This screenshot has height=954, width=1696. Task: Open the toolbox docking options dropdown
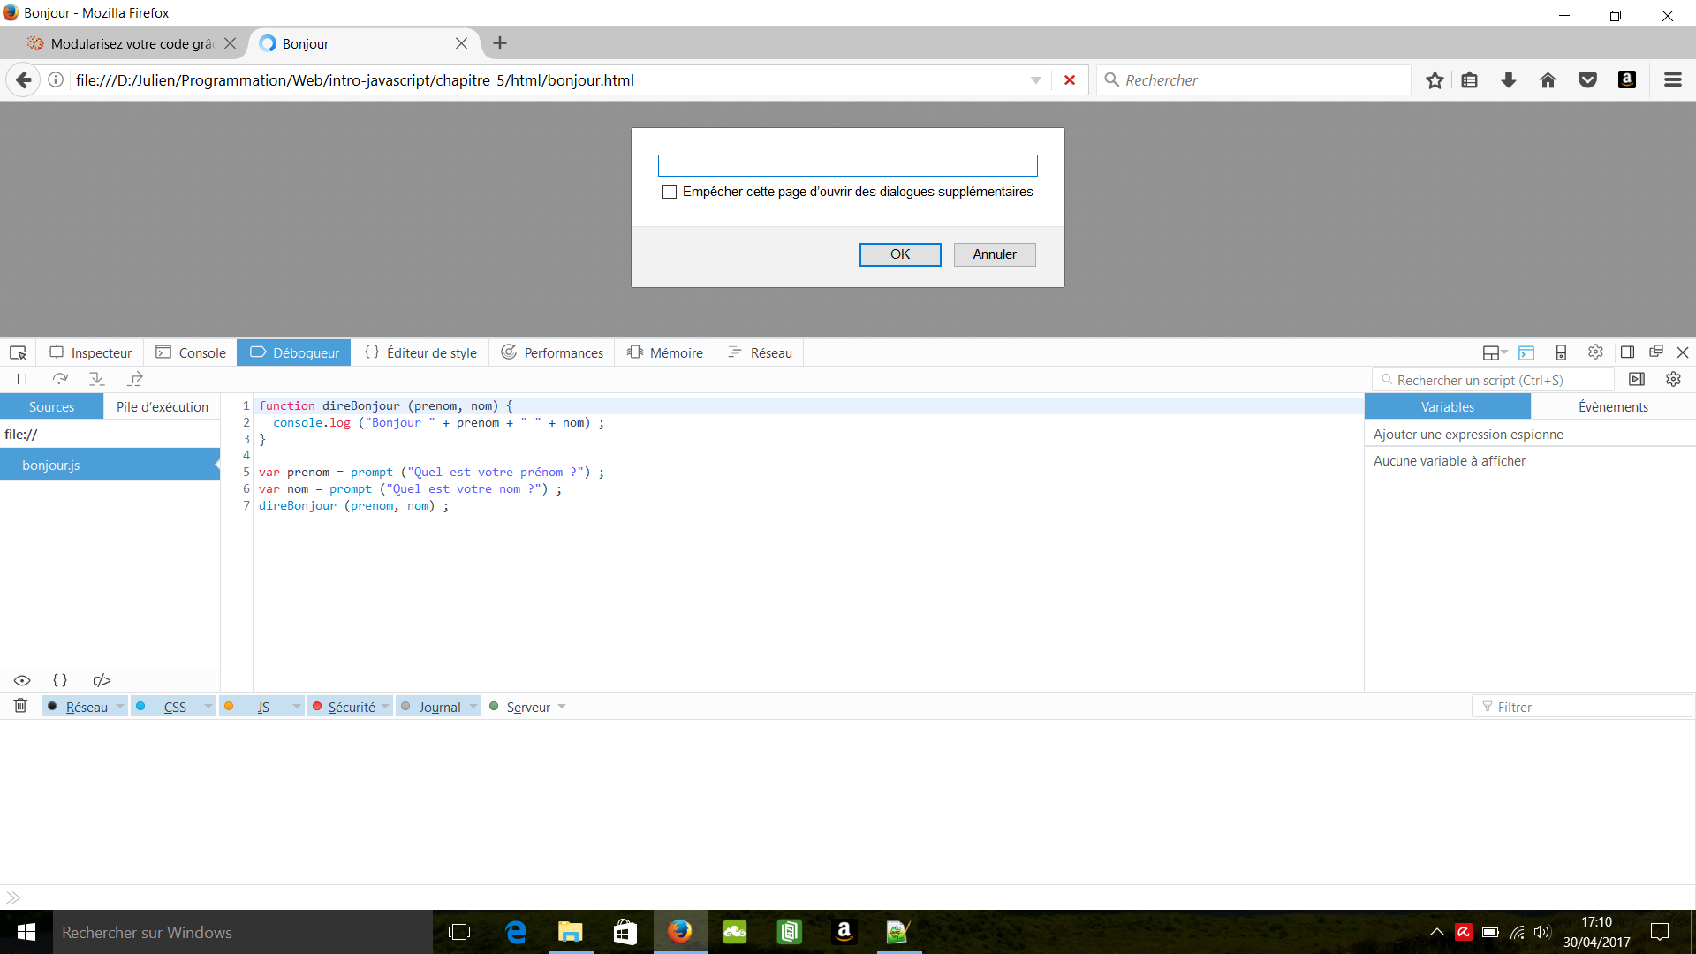[x=1492, y=352]
